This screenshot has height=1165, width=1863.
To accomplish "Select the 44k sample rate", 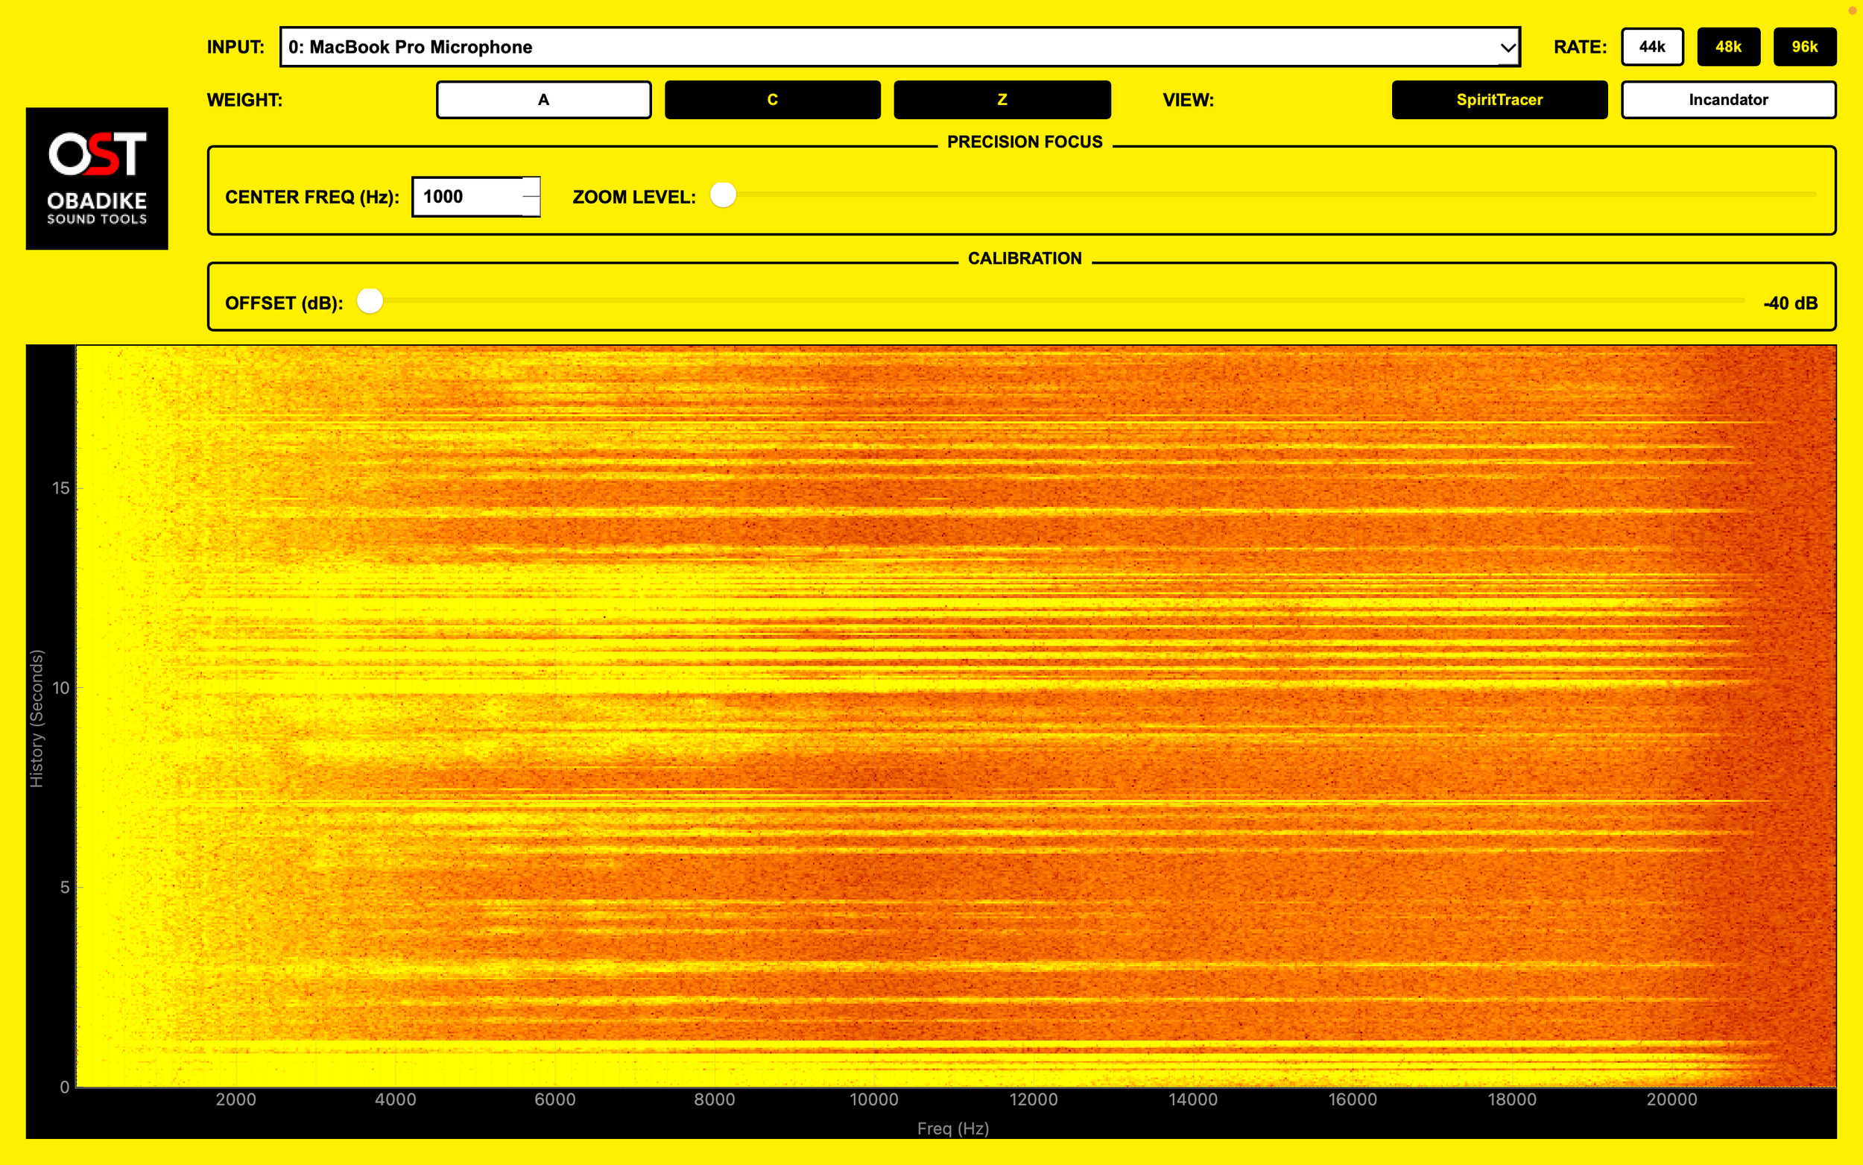I will pyautogui.click(x=1651, y=47).
